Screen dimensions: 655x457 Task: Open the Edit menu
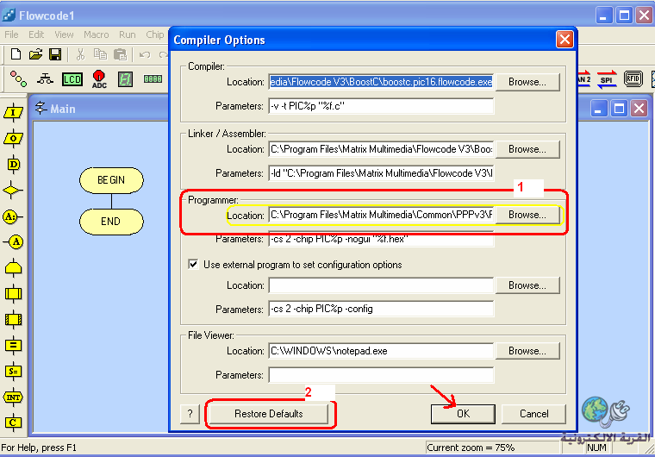pos(36,34)
